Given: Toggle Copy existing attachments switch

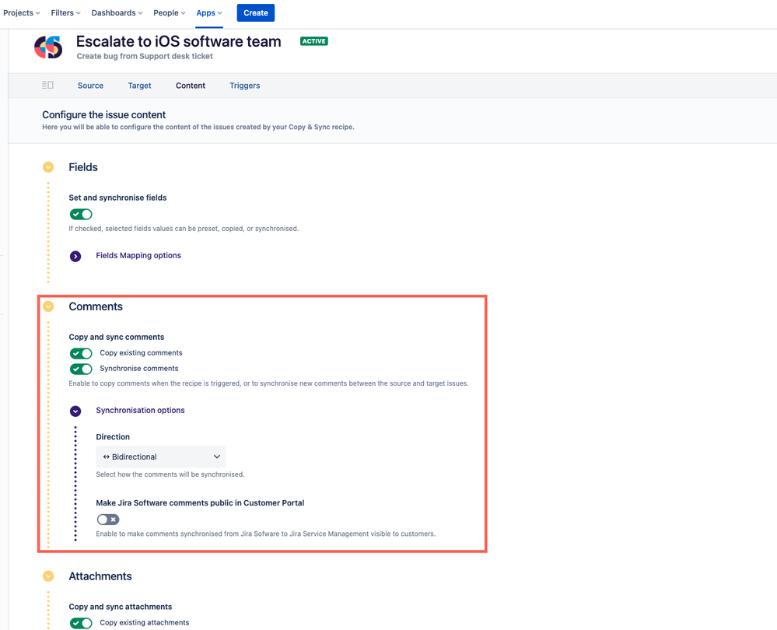Looking at the screenshot, I should pos(81,623).
